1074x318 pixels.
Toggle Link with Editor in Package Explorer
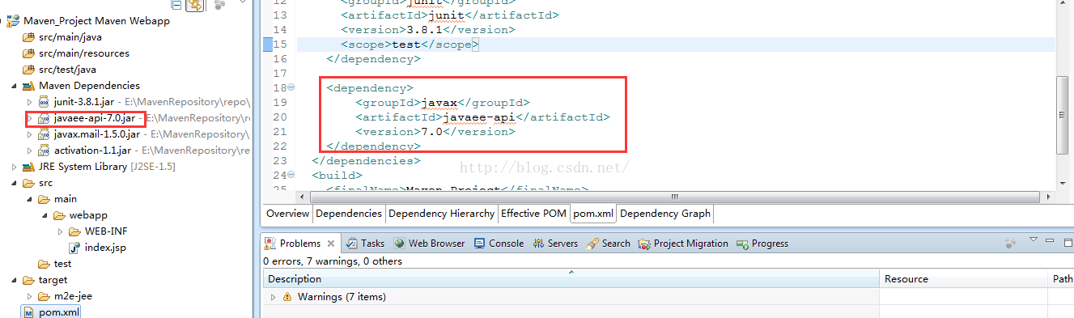click(195, 5)
